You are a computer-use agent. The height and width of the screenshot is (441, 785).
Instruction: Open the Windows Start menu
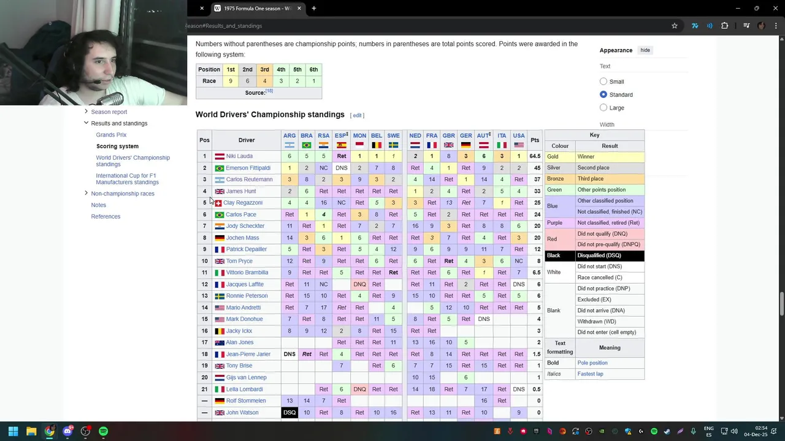coord(13,431)
